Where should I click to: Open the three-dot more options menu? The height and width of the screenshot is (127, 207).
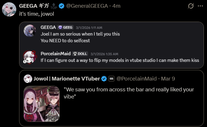200,6
